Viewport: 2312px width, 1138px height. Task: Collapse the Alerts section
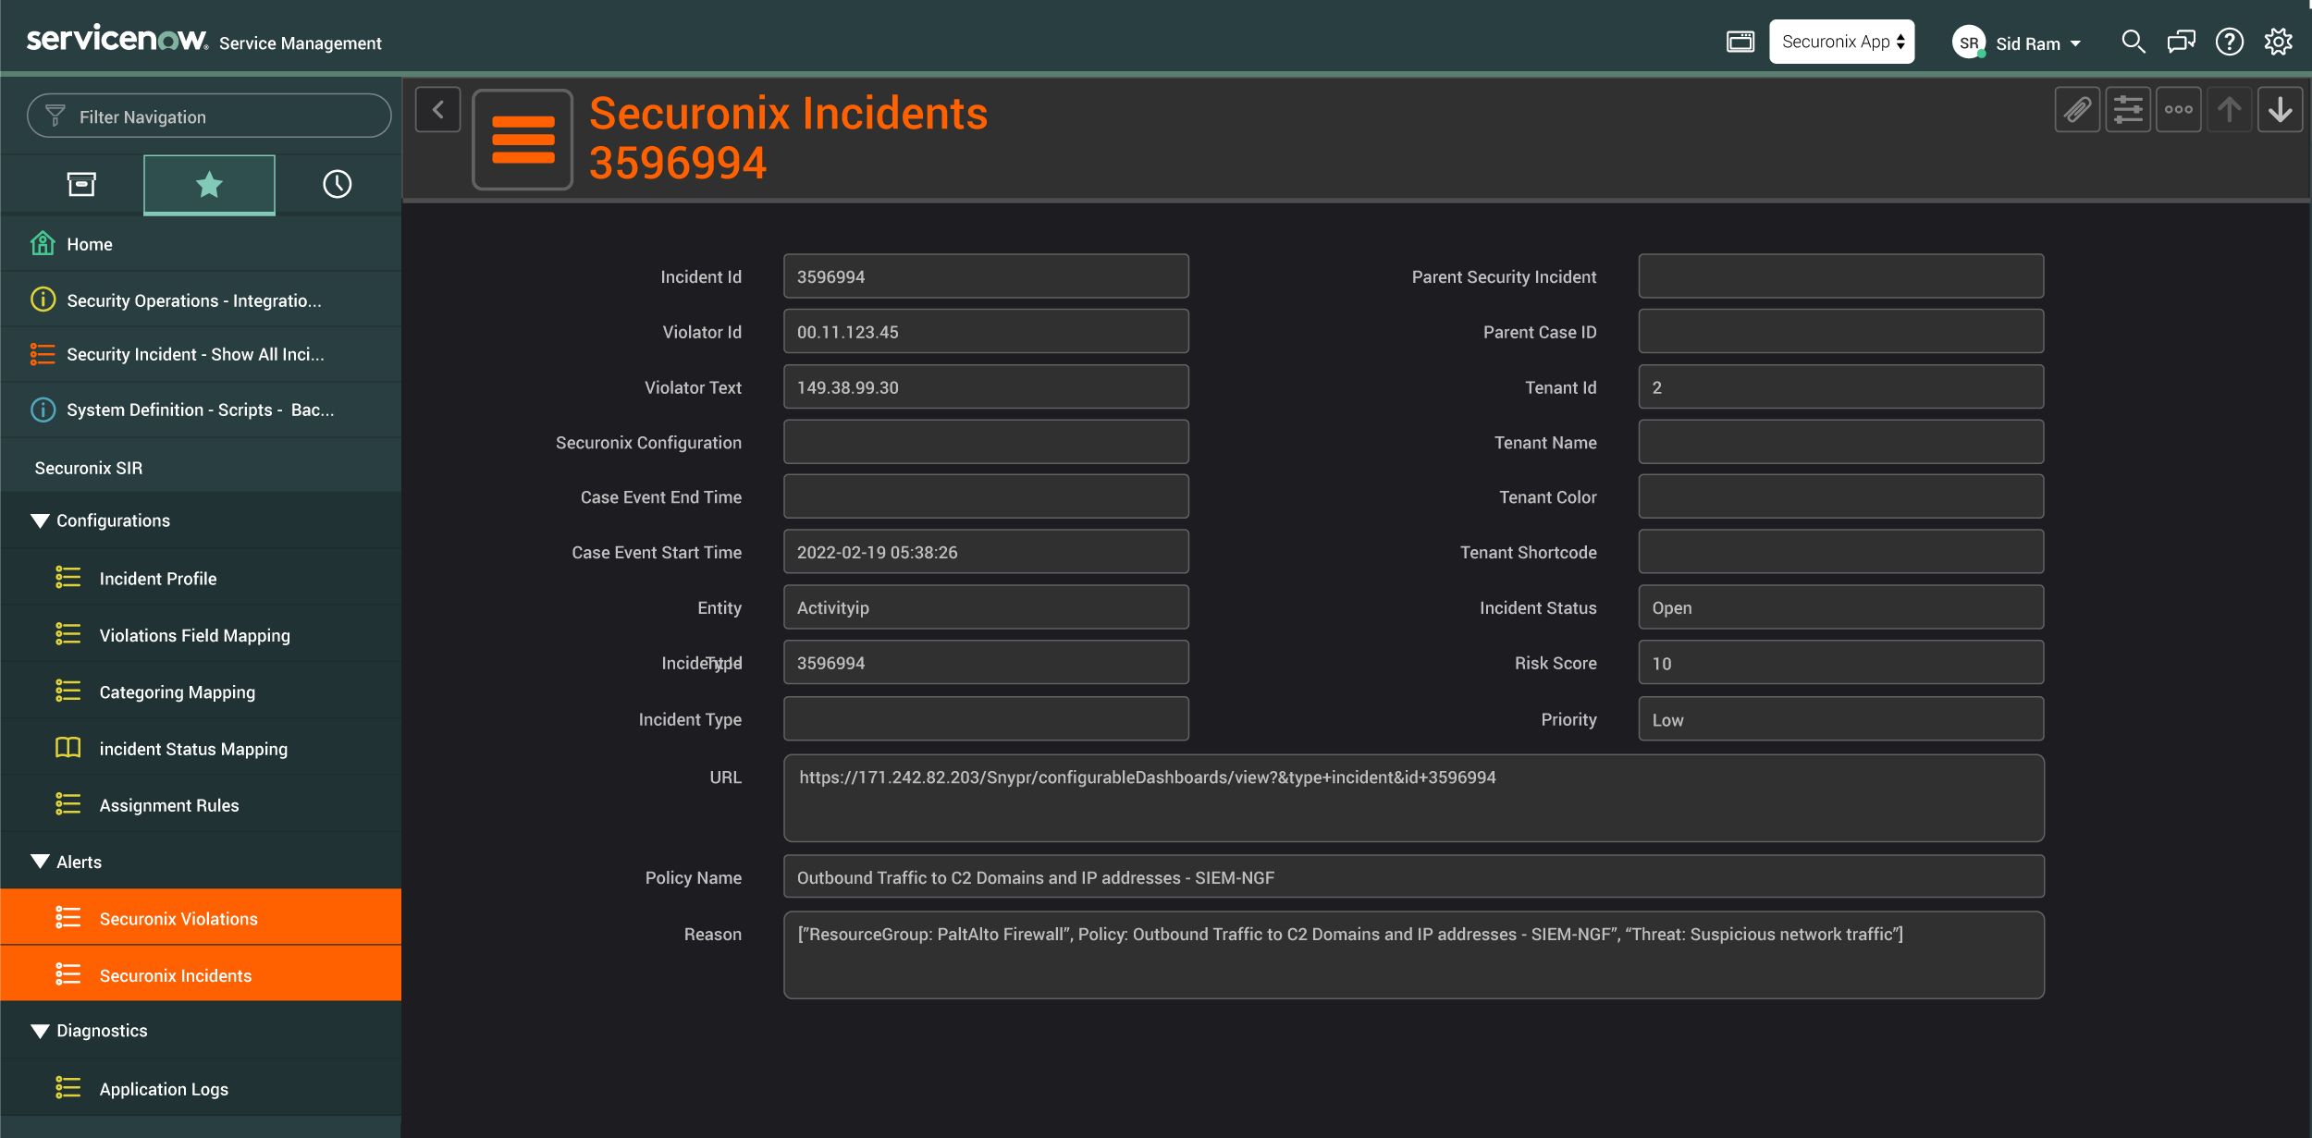[40, 862]
